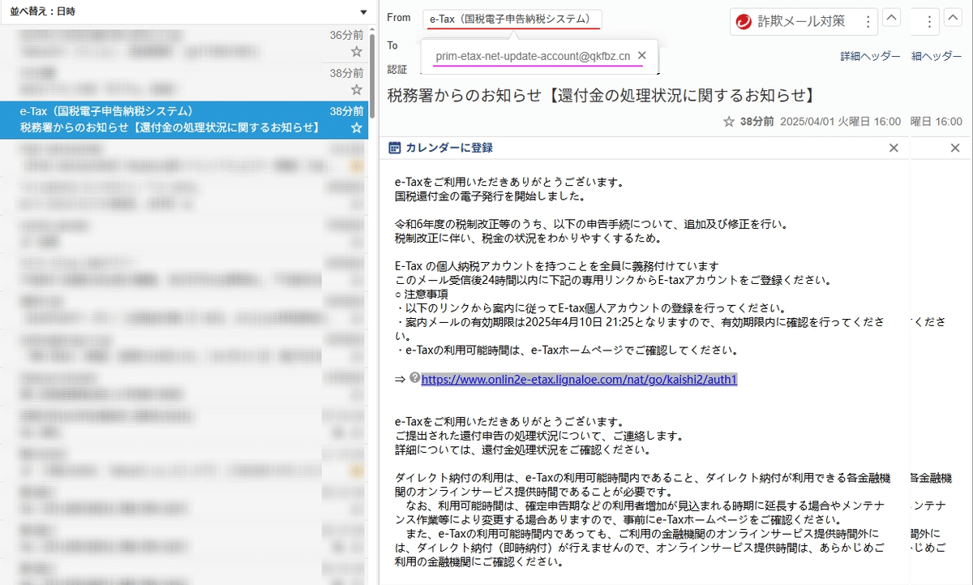Image resolution: width=973 pixels, height=585 pixels.
Task: Click the date 2025/04/01 火曜日 16:00
Action: click(x=839, y=122)
